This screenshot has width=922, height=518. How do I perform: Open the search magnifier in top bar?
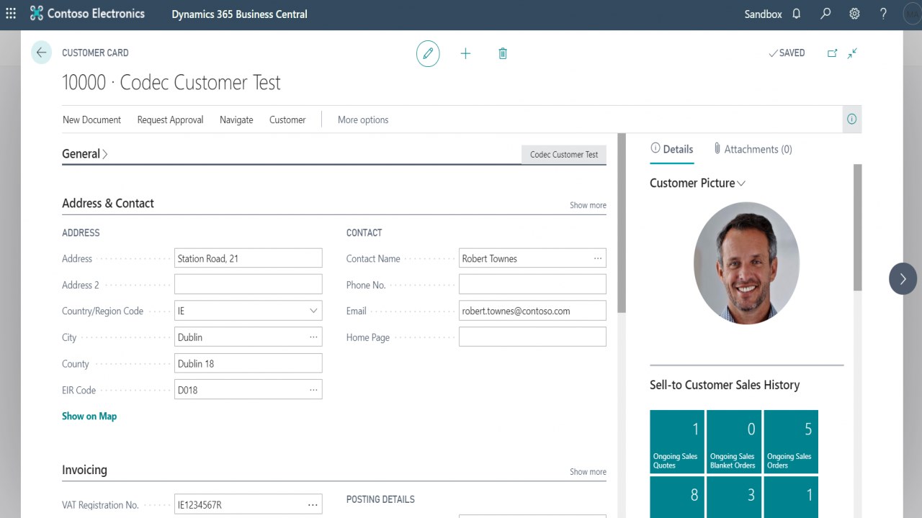click(x=825, y=14)
